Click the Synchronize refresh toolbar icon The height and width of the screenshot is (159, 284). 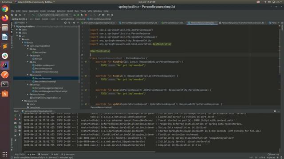pyautogui.click(x=20, y=15)
